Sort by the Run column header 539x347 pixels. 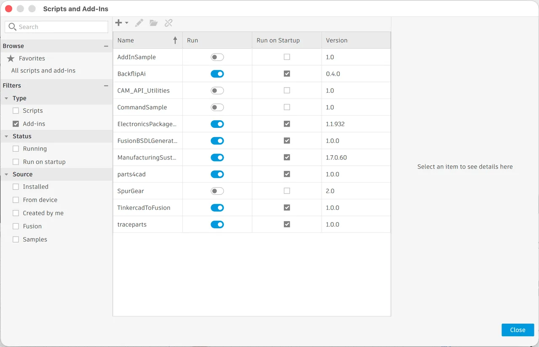(217, 40)
